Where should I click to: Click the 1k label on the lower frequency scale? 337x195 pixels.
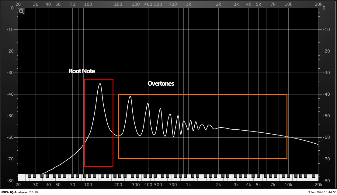point(188,185)
